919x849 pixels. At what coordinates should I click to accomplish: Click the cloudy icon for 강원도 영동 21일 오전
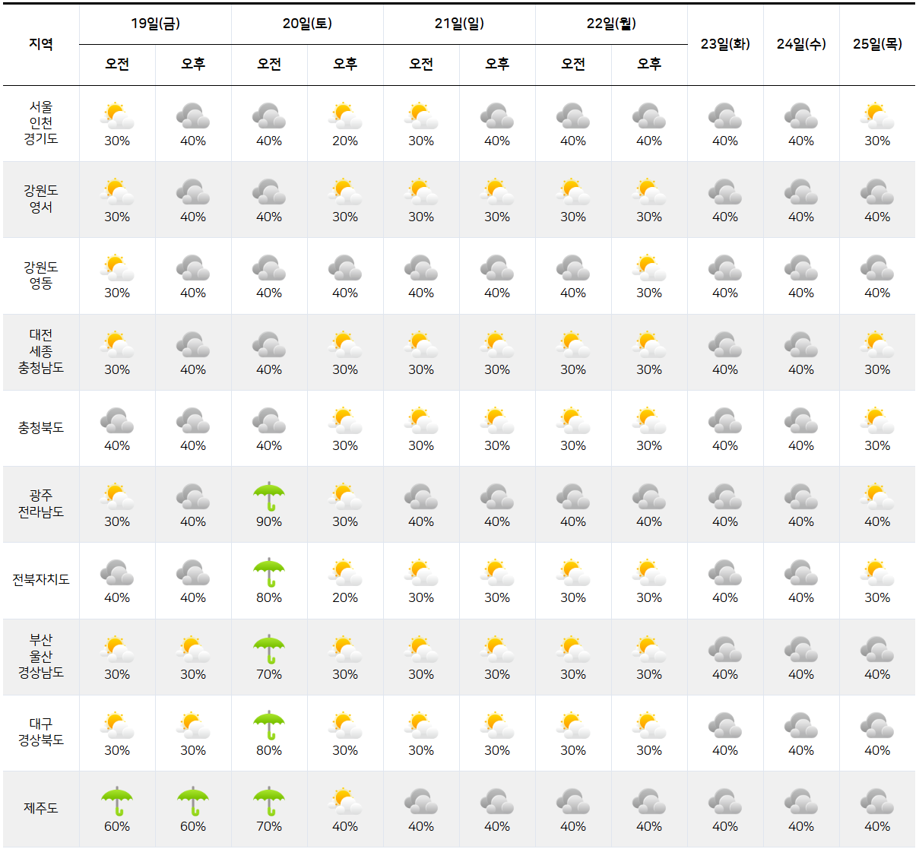pos(421,268)
